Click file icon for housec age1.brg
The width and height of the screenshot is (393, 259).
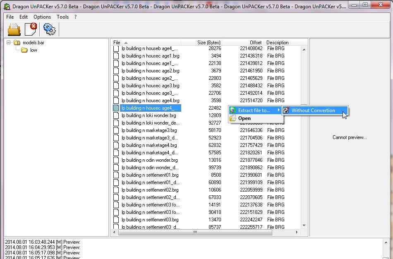pyautogui.click(x=116, y=56)
